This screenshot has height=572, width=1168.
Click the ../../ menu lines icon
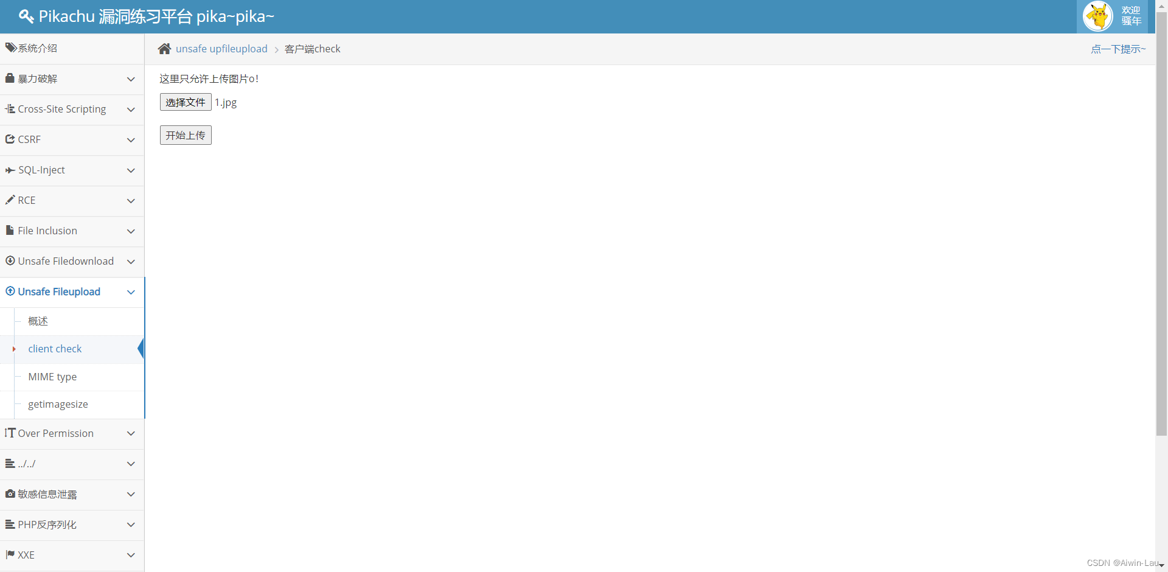10,464
